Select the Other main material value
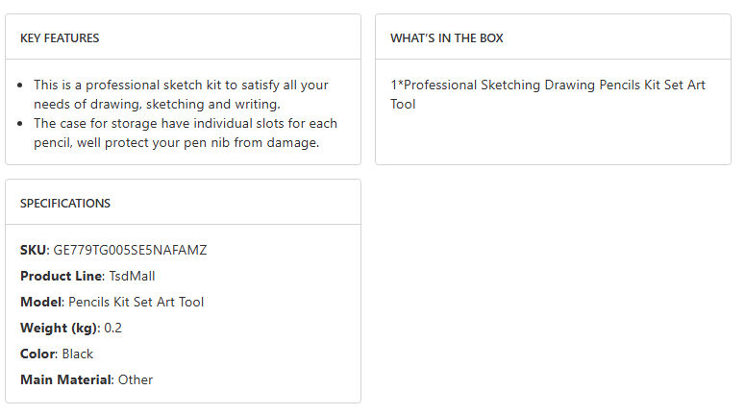Viewport: 745px width, 415px height. (x=136, y=379)
